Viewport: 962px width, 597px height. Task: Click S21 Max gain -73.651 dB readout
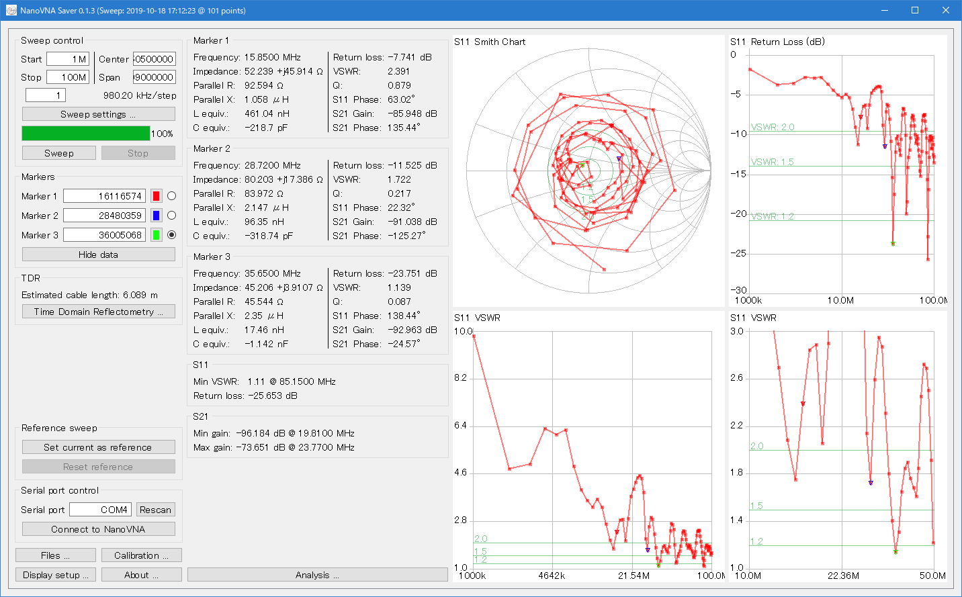[x=274, y=447]
